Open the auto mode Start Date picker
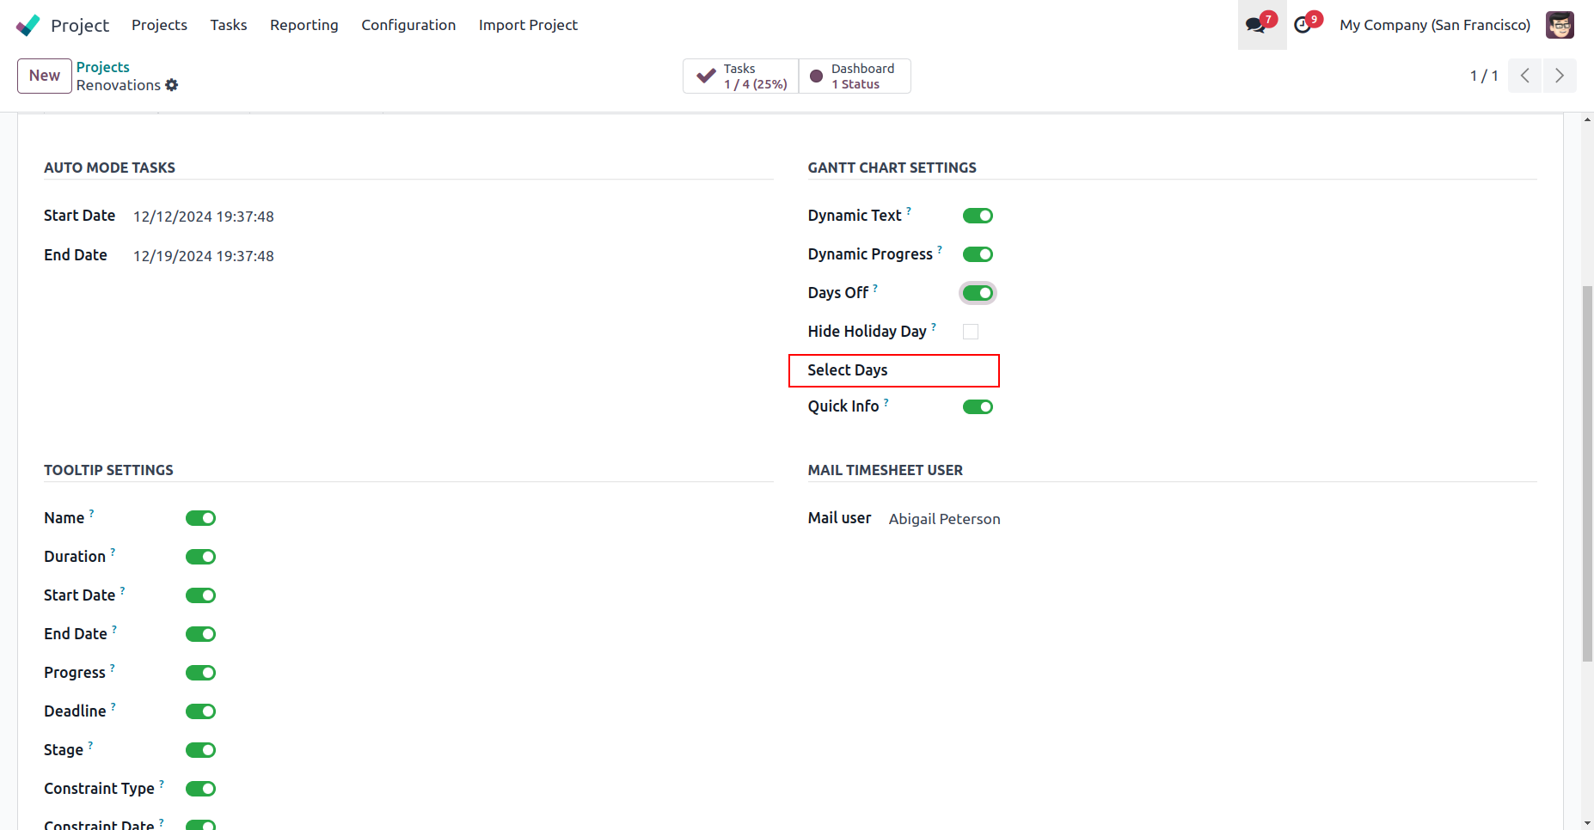The height and width of the screenshot is (830, 1594). click(x=204, y=217)
